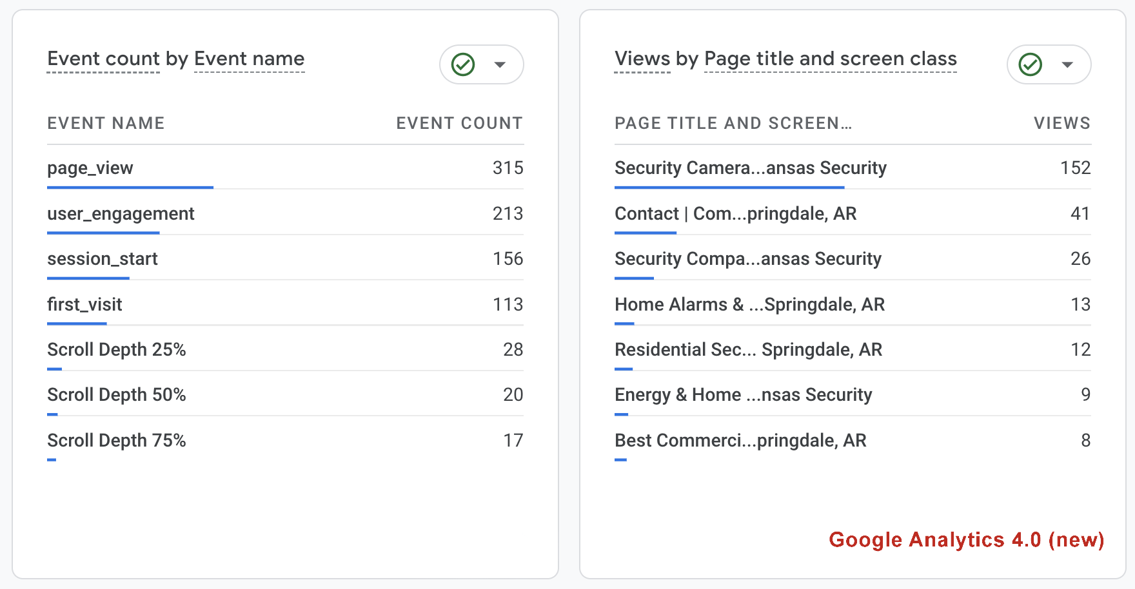
Task: Open the Security Camera page title row
Action: (751, 168)
